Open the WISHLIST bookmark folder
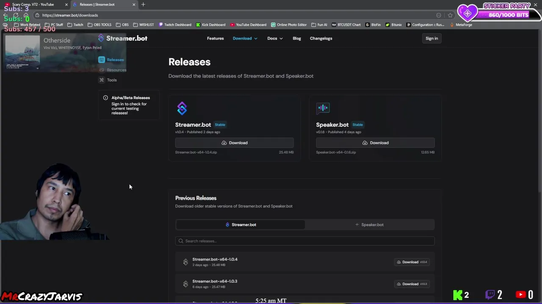 (x=144, y=25)
